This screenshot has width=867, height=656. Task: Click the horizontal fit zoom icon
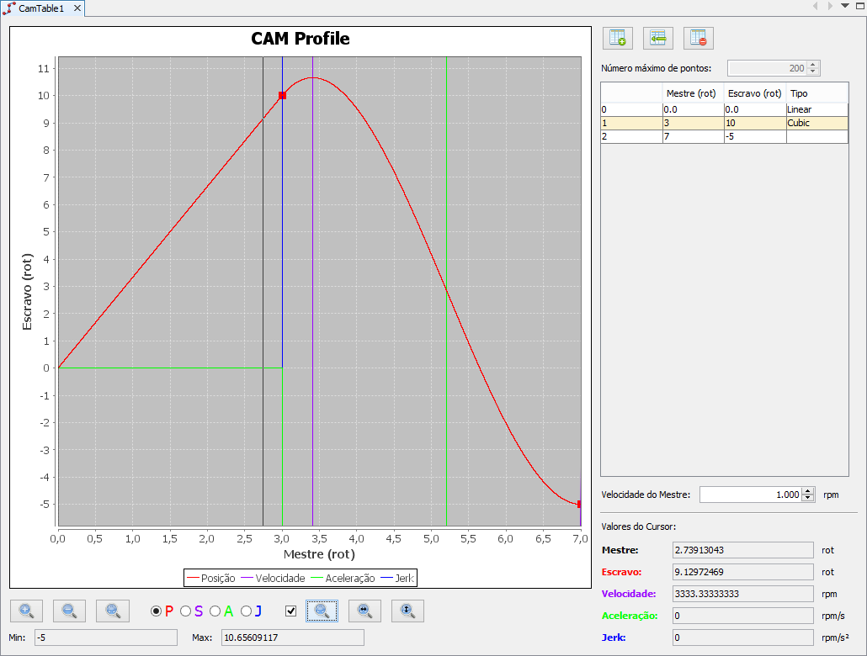point(364,611)
